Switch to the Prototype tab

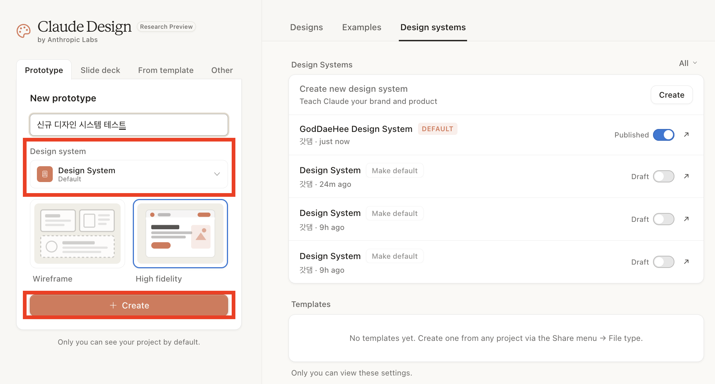coord(44,70)
